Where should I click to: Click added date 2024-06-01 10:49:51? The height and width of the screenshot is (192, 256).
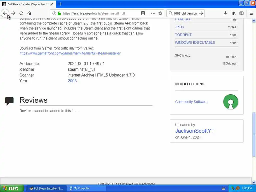click(x=86, y=63)
